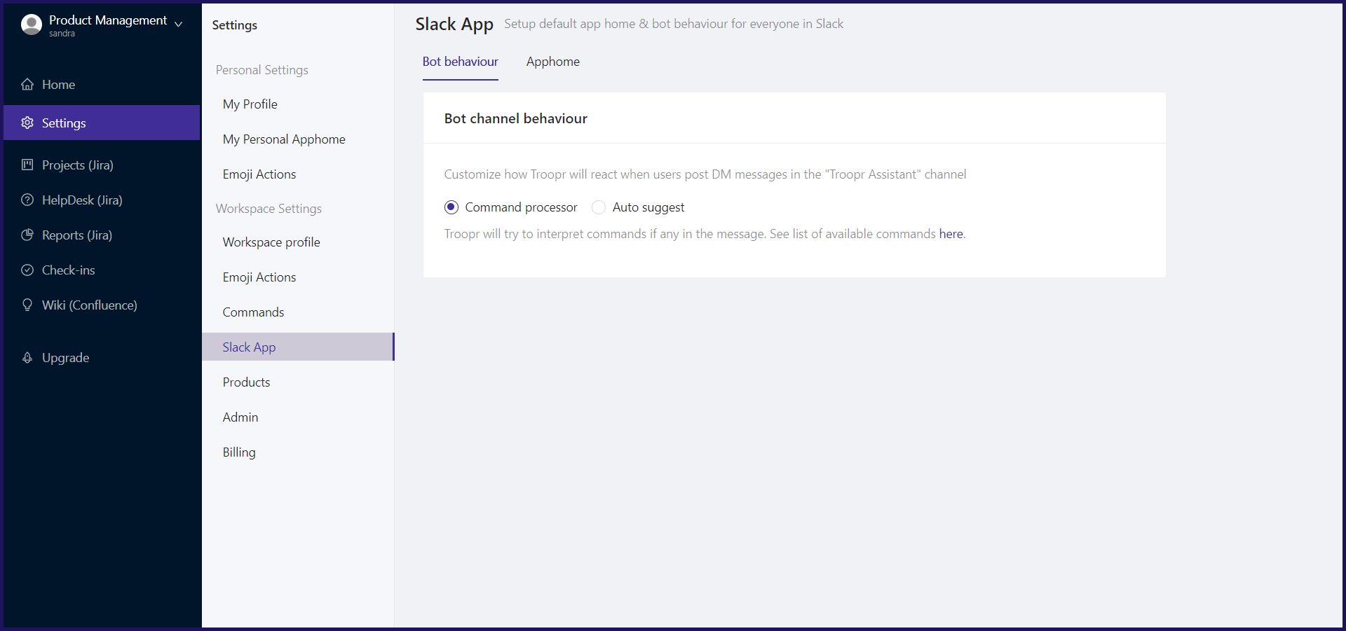Expand the Product Management workspace dropdown
Image resolution: width=1346 pixels, height=631 pixels.
[179, 24]
